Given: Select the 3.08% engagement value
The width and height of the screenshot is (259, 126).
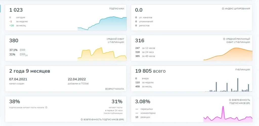Looking at the screenshot, I should pyautogui.click(x=143, y=101).
